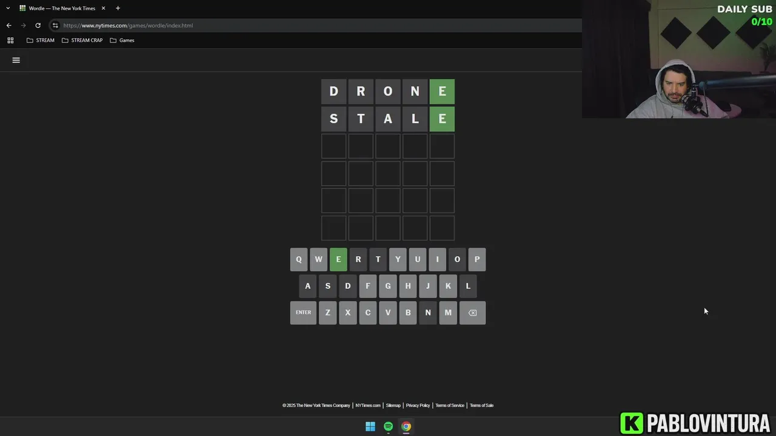
Task: Open the browser apps grid icon
Action: [x=10, y=40]
